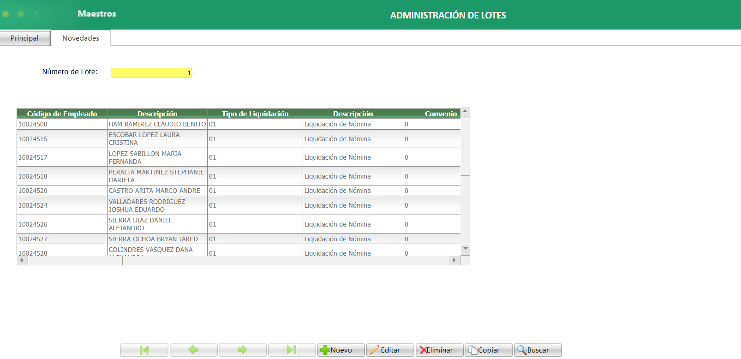The width and height of the screenshot is (741, 359).
Task: Select employee code 10024518
Action: click(62, 176)
